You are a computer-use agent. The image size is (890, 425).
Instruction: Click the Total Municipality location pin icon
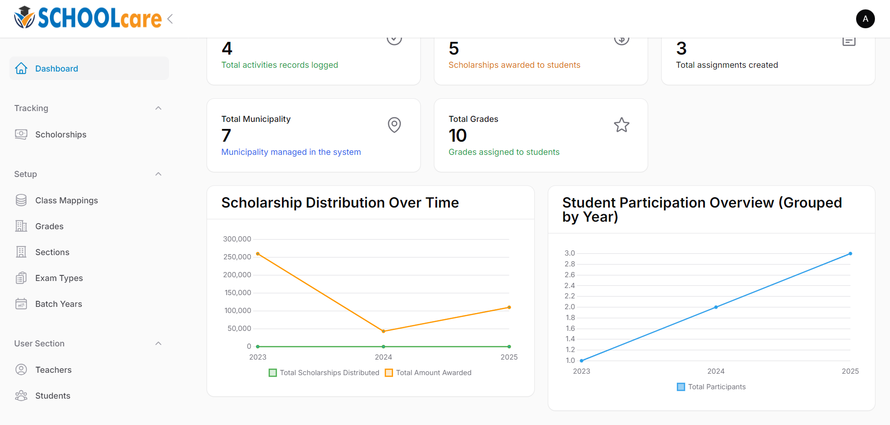point(394,125)
